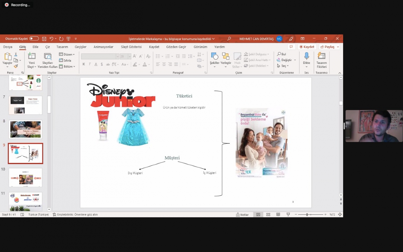The image size is (403, 252).
Task: Click the MC account avatar
Action: 279,39
